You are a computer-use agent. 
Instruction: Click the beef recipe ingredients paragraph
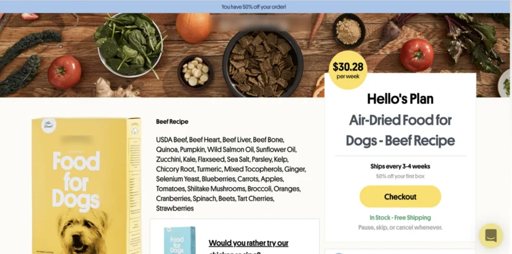(x=231, y=174)
